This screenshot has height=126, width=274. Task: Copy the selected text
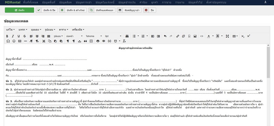[50, 41]
